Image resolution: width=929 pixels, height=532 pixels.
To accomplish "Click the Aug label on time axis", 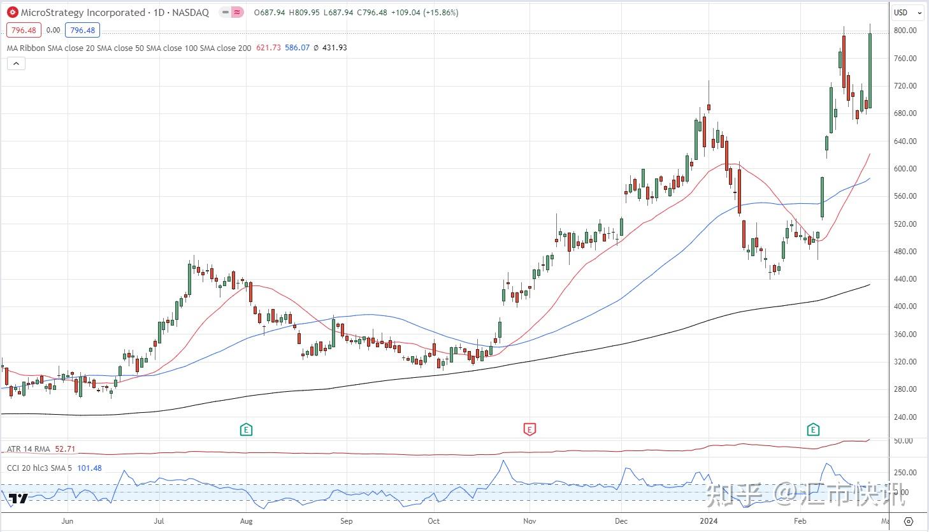I will [247, 521].
